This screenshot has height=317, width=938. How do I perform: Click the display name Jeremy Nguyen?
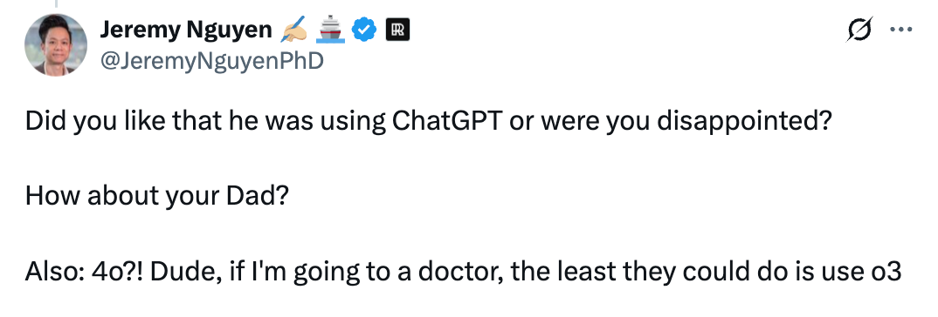tap(186, 30)
